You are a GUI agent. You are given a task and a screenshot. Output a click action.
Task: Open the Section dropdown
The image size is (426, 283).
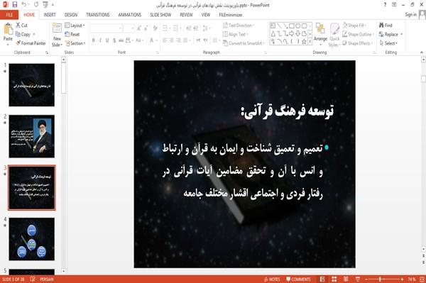coord(75,43)
